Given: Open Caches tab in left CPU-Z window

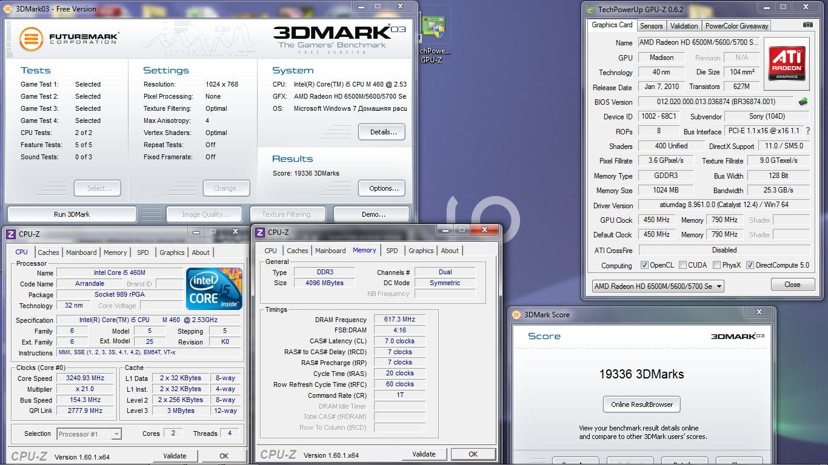Looking at the screenshot, I should pyautogui.click(x=48, y=252).
